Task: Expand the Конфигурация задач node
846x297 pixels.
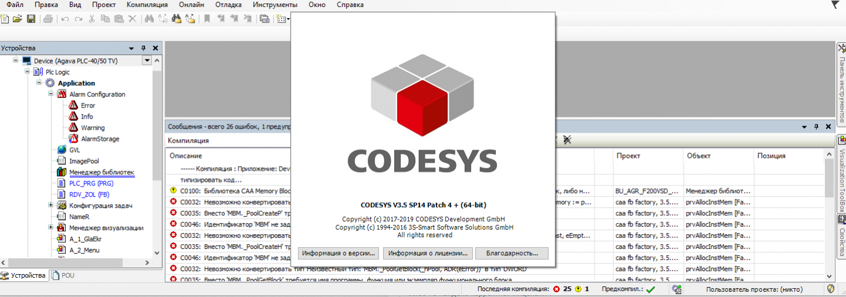Action: (51, 205)
